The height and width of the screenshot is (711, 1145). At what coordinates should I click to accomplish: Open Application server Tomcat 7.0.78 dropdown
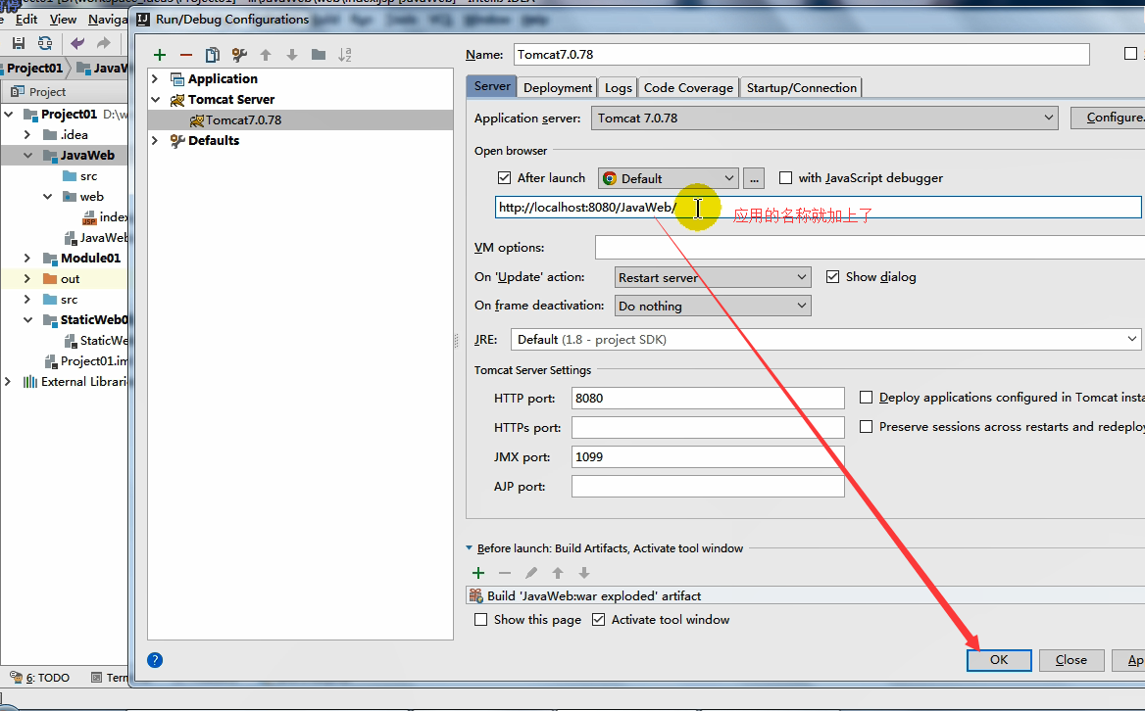824,118
